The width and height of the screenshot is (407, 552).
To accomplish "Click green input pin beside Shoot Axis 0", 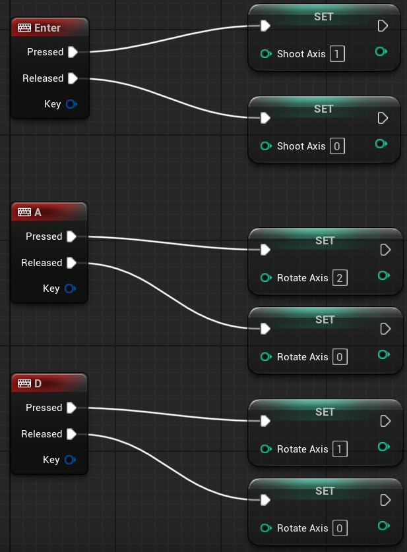I will coord(266,146).
